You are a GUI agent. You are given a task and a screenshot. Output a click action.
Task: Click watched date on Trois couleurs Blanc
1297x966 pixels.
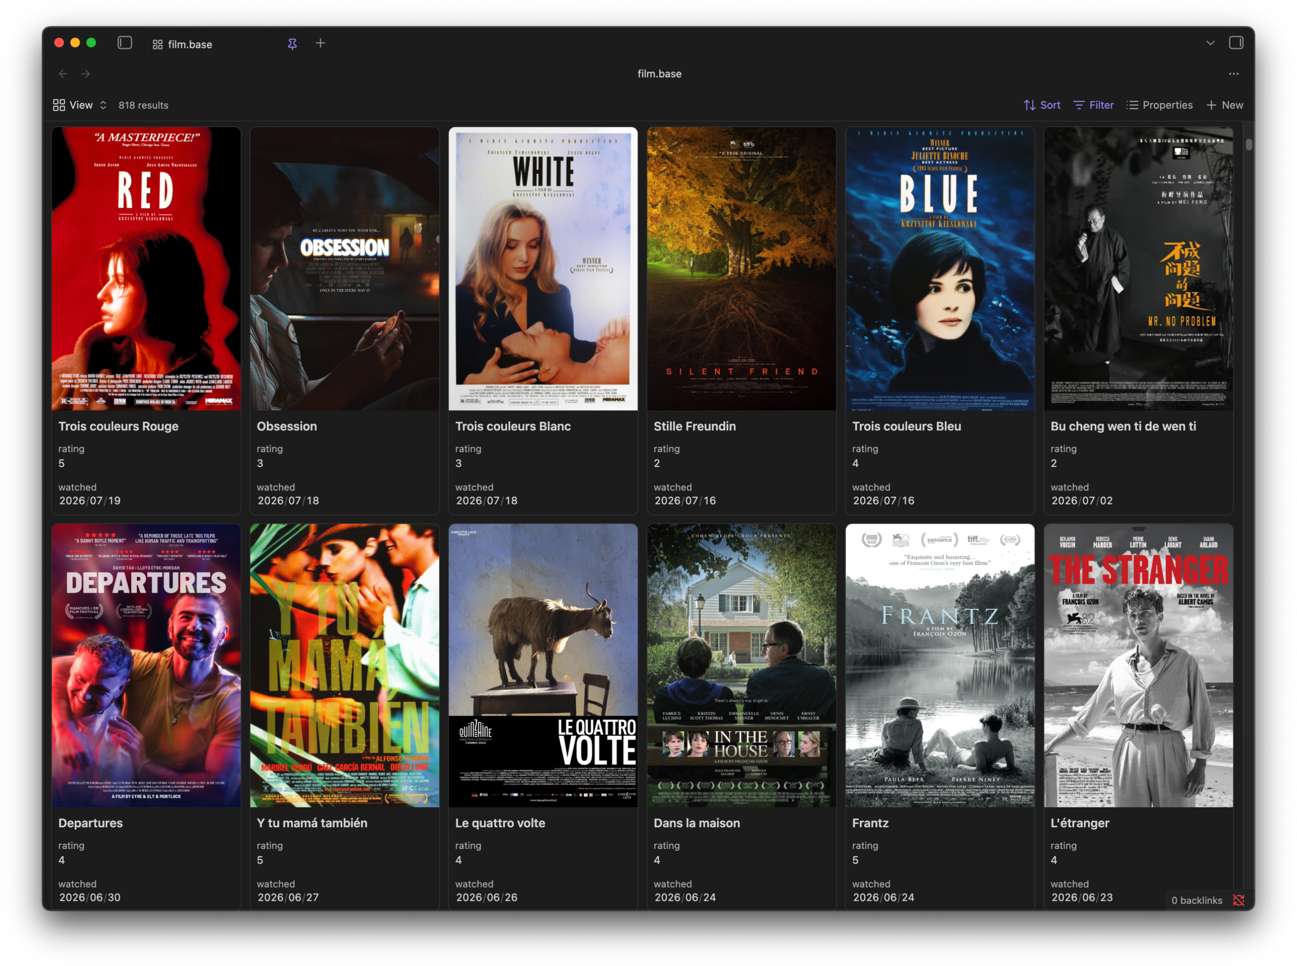[487, 501]
